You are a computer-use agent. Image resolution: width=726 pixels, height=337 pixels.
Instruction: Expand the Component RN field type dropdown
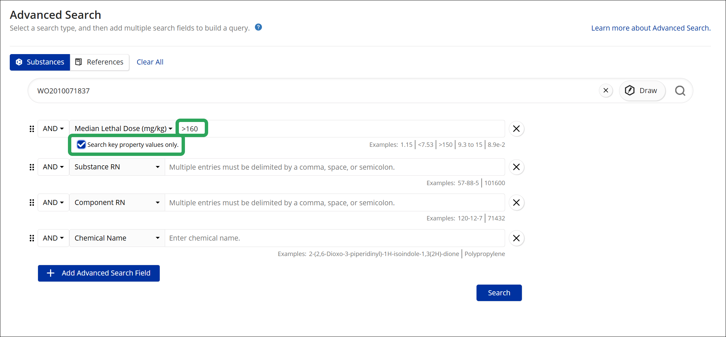[117, 203]
